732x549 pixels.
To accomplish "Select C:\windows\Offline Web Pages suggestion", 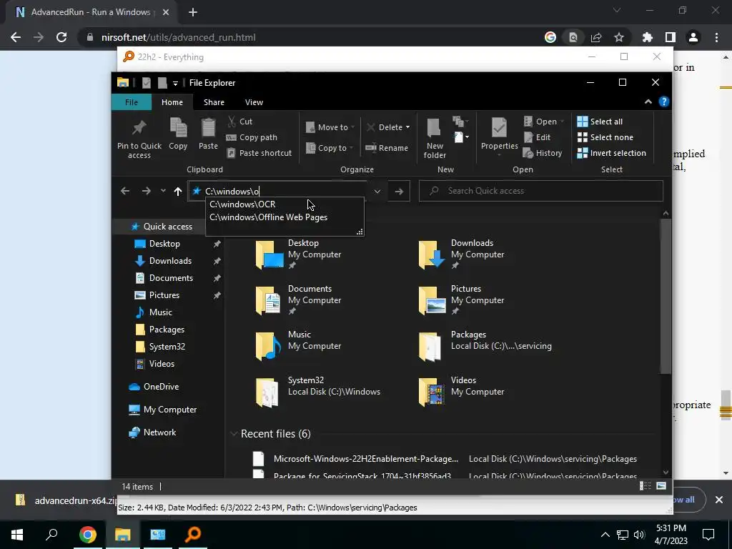I will [x=285, y=217].
